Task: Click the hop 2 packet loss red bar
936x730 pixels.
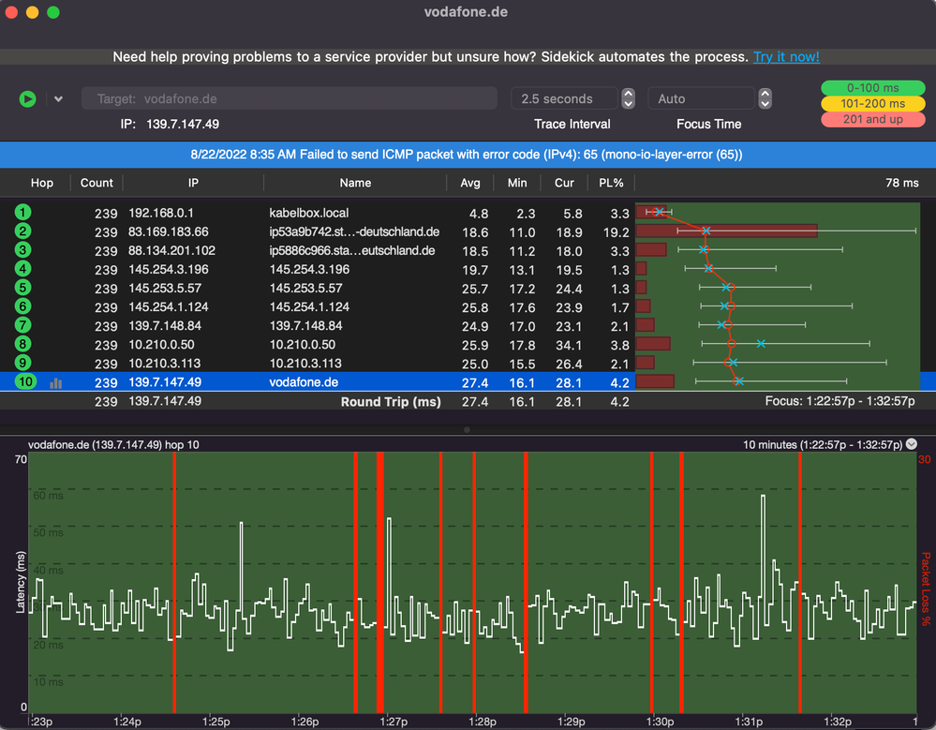Action: click(x=726, y=231)
